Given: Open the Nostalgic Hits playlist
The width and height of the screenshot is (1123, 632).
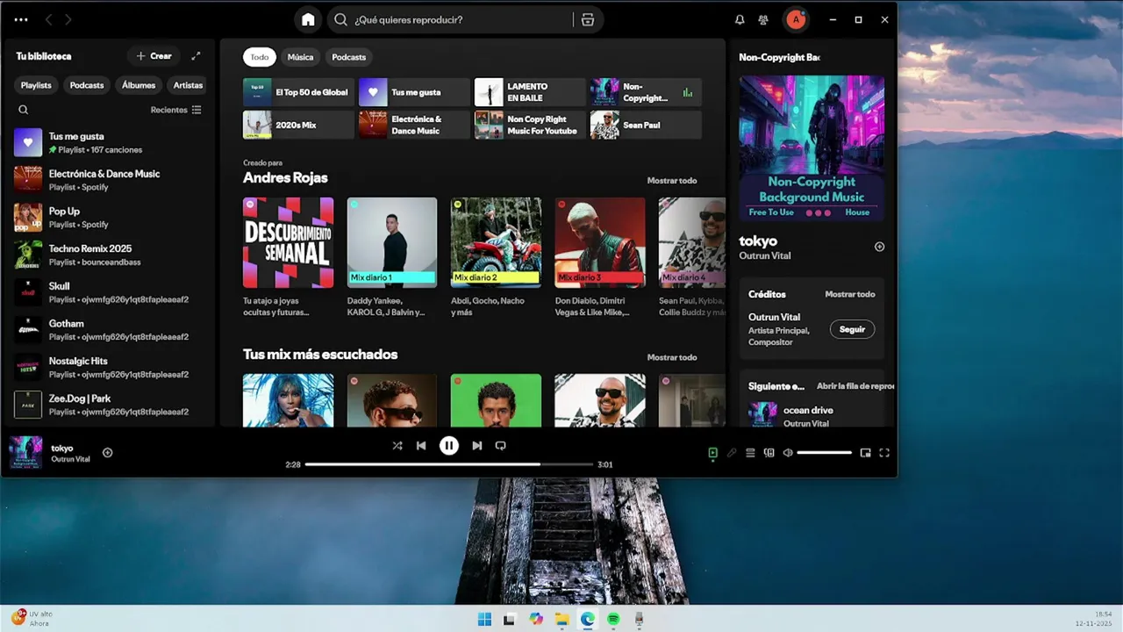Looking at the screenshot, I should pos(111,367).
